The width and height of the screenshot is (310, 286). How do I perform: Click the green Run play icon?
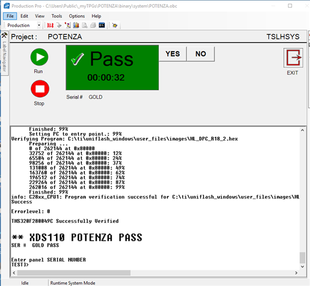pos(39,57)
